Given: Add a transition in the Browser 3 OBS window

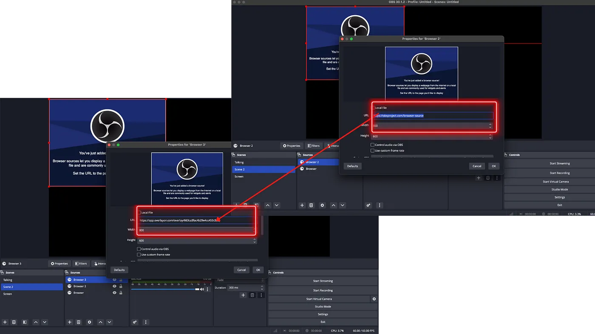Looking at the screenshot, I should (243, 295).
